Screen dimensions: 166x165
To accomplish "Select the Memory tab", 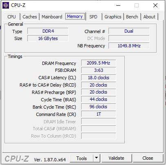I will 75,16.
